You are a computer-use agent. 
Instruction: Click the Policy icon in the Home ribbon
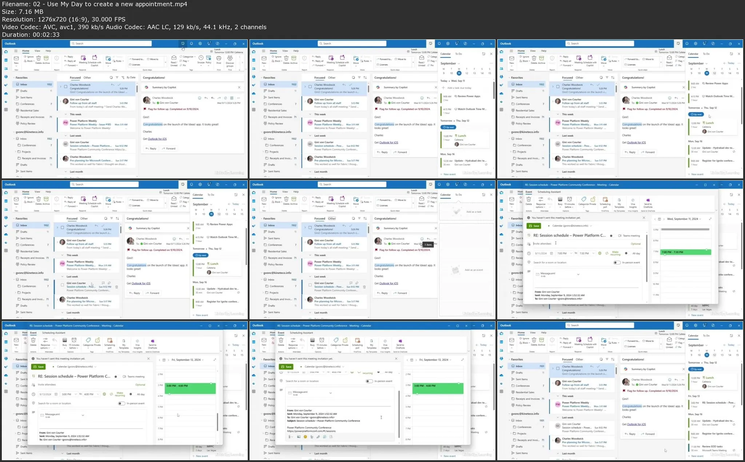(208, 58)
